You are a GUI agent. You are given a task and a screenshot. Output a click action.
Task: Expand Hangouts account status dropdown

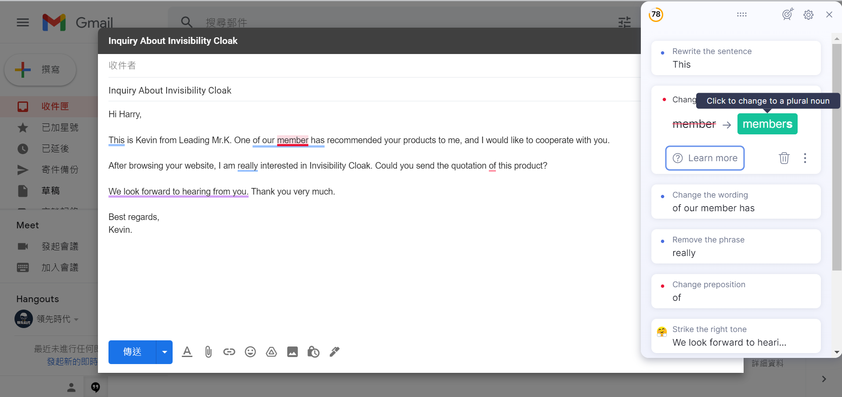76,319
